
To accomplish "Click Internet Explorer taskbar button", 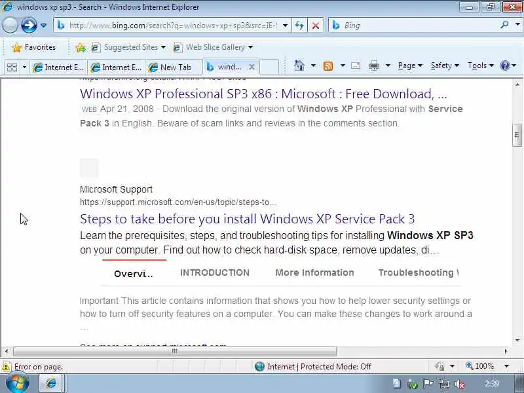I will (x=51, y=383).
